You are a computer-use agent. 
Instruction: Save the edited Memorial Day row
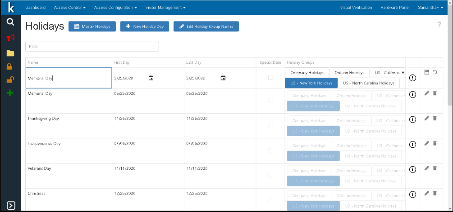(427, 72)
